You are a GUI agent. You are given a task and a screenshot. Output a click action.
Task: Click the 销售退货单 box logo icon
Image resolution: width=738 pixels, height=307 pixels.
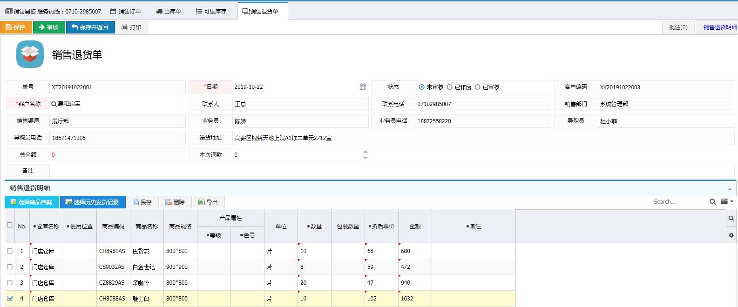[30, 54]
